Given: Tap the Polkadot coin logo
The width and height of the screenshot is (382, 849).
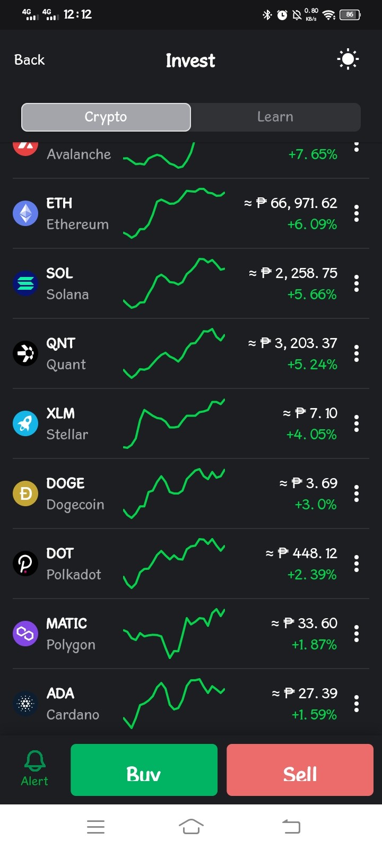Looking at the screenshot, I should (x=25, y=564).
